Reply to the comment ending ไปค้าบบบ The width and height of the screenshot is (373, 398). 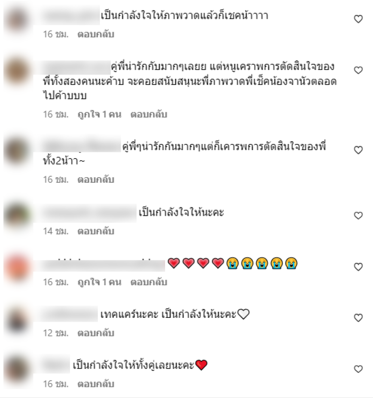tap(149, 115)
